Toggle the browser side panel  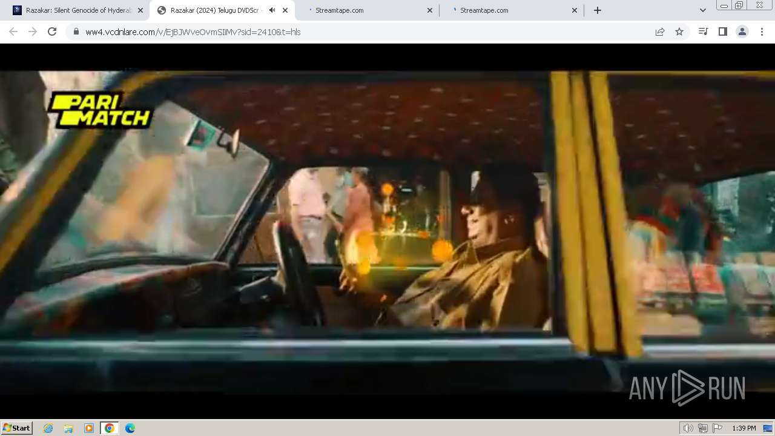pos(722,31)
